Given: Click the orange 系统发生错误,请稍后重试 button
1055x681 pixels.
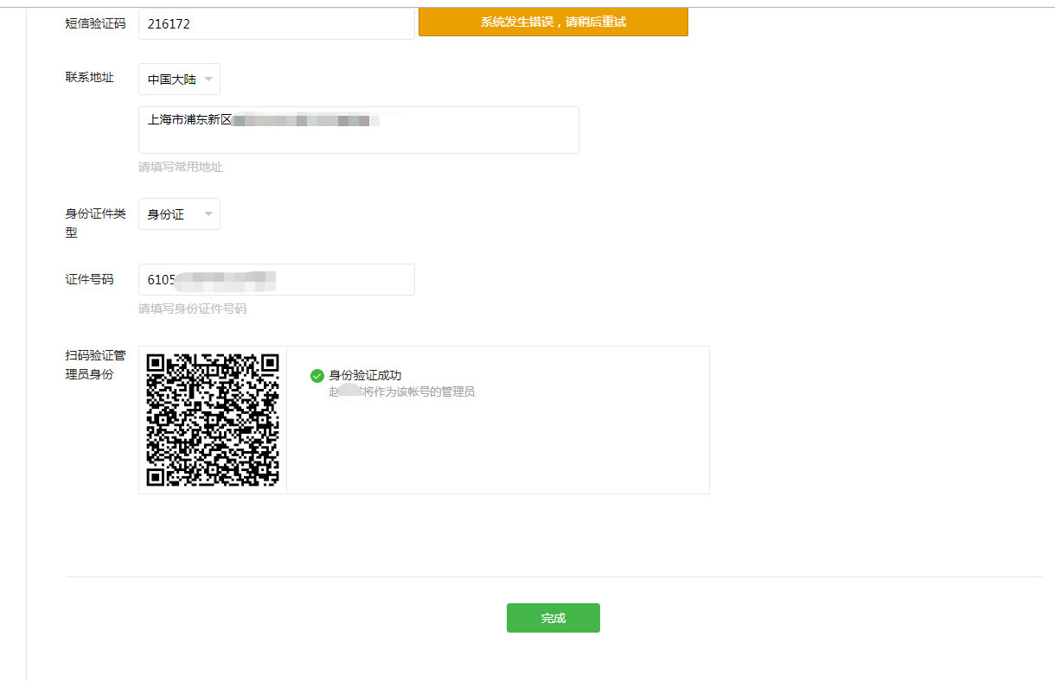Looking at the screenshot, I should 553,22.
